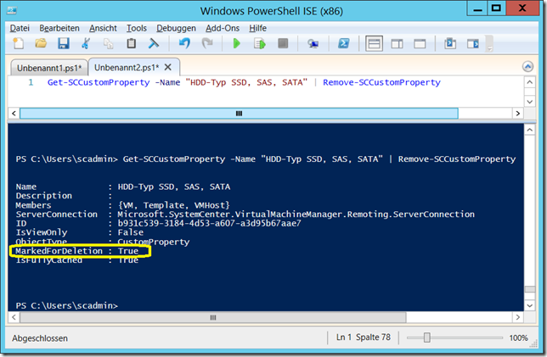This screenshot has height=357, width=547.
Task: Click console scroll down arrow
Action: click(529, 305)
